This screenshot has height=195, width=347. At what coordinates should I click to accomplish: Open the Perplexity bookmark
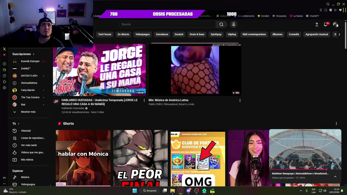279,16
